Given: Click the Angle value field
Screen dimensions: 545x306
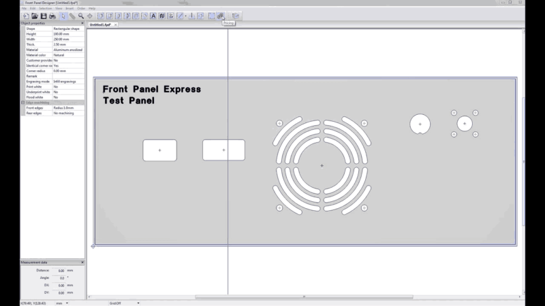Looking at the screenshot, I should point(59,278).
